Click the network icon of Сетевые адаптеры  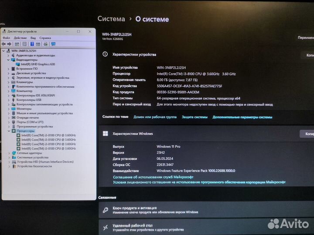14,153
